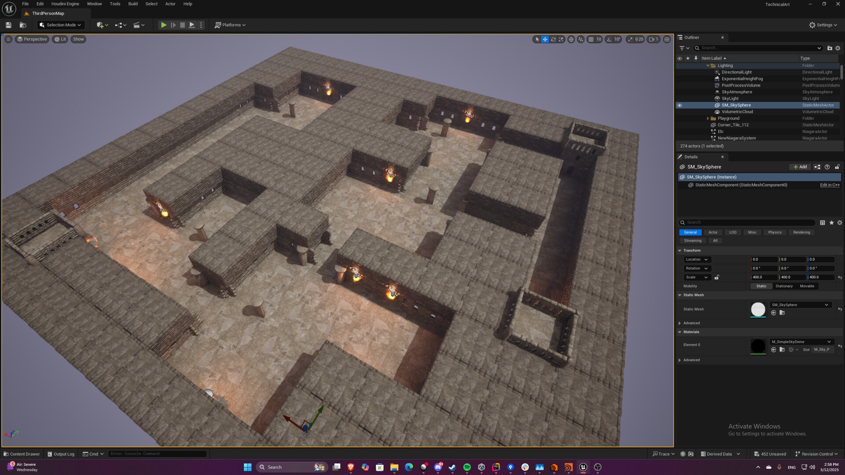Screen dimensions: 845x475
Task: Select the rotate transform gizmo tool
Action: (x=553, y=39)
